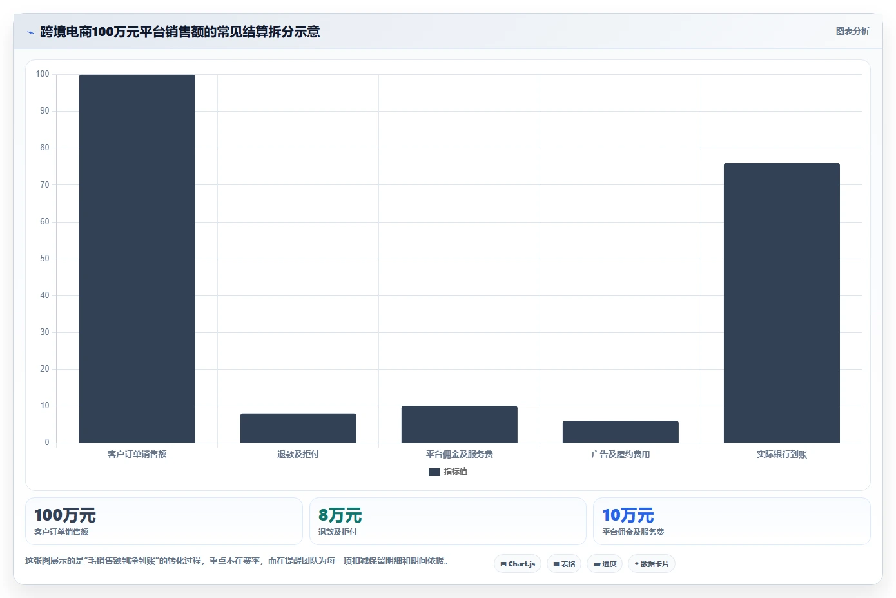Click the y-axis tick value 100

click(43, 74)
